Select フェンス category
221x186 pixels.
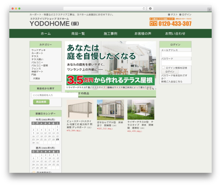36,69
